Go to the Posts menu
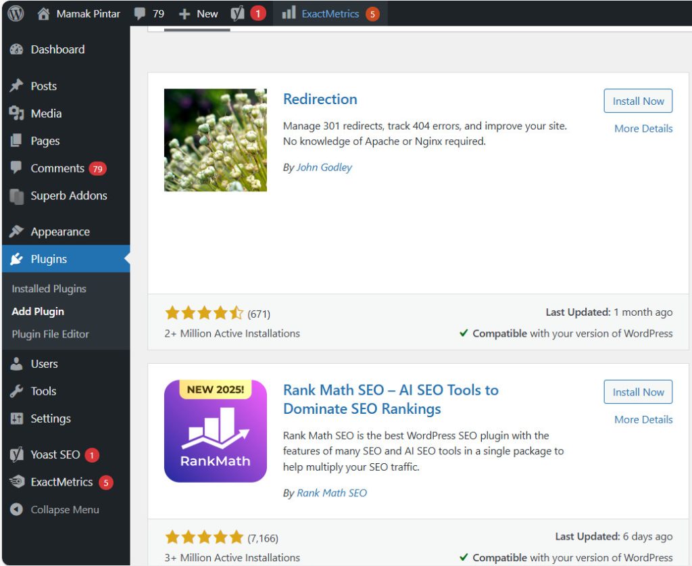692x566 pixels. (x=44, y=86)
